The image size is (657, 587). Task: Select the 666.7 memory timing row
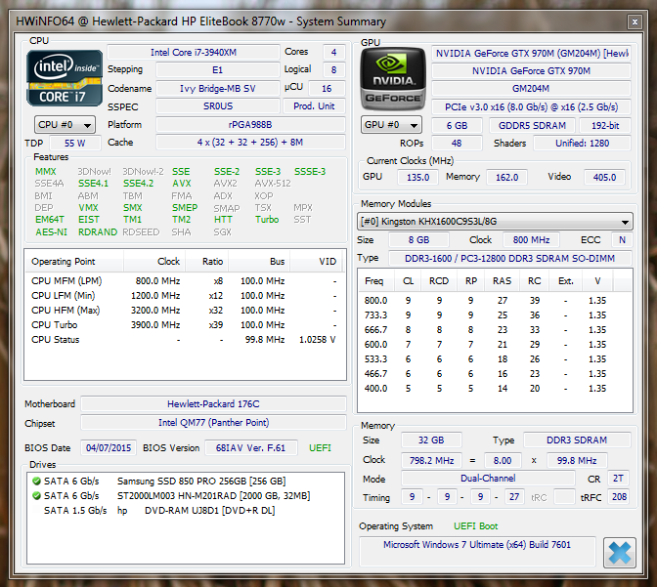click(495, 329)
